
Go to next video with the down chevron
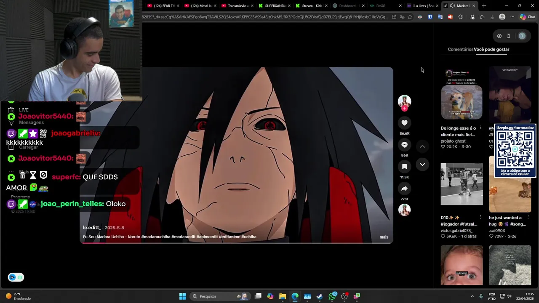[x=422, y=165]
